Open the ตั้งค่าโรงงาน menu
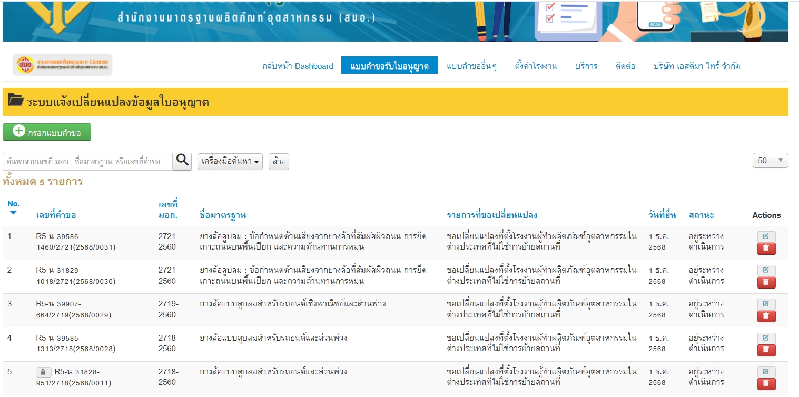 point(536,66)
